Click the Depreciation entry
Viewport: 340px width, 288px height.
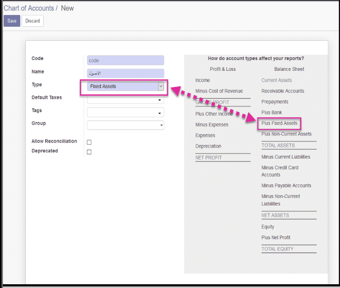(208, 146)
